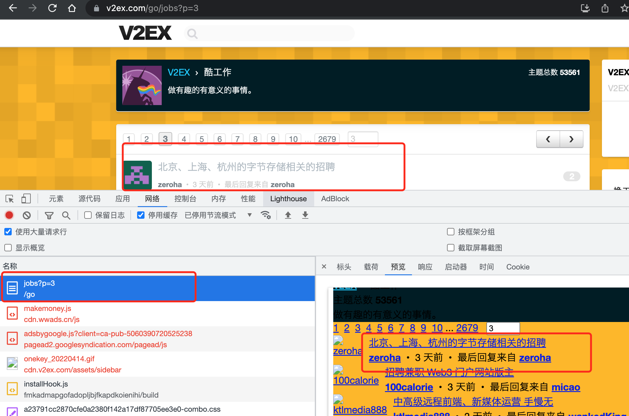Open the AdBlock DevTools tab
Screen dimensions: 629x416
pyautogui.click(x=335, y=199)
